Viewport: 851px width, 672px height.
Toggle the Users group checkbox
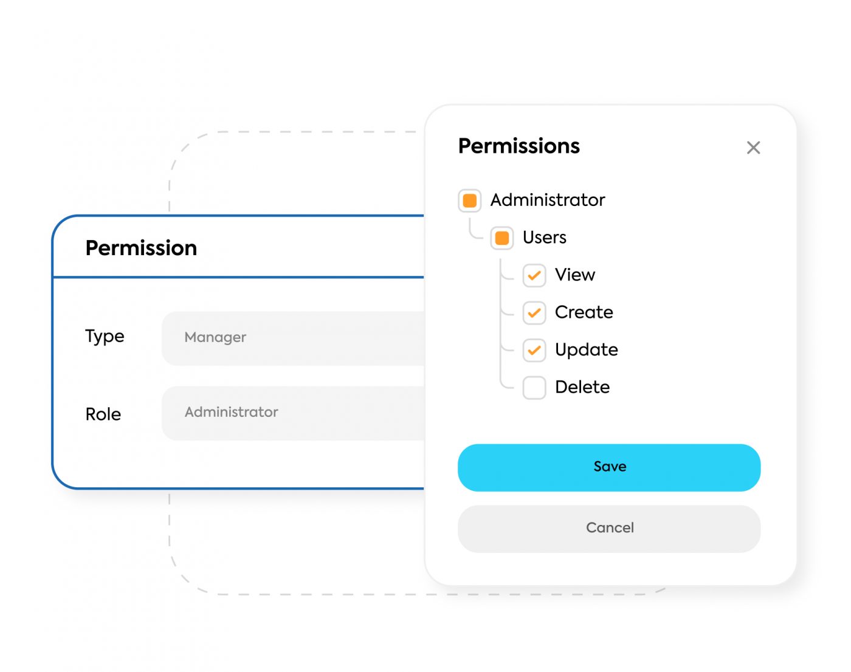click(x=502, y=238)
